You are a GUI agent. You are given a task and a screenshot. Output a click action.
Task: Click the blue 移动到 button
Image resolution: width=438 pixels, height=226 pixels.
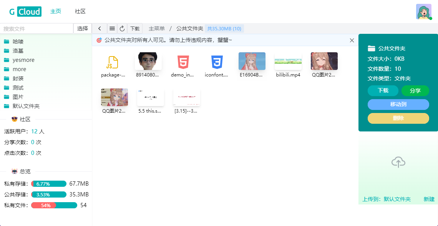pyautogui.click(x=398, y=104)
